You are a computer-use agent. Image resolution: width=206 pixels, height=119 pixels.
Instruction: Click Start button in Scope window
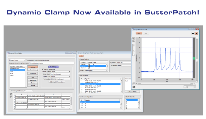[139, 33]
